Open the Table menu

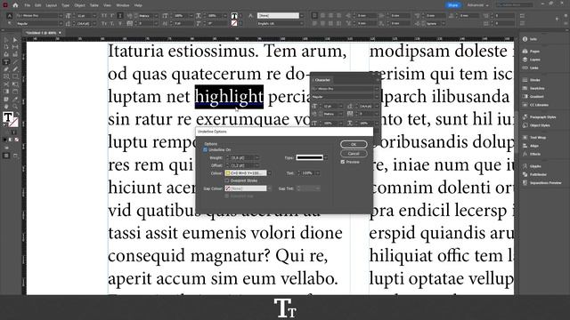tap(94, 5)
